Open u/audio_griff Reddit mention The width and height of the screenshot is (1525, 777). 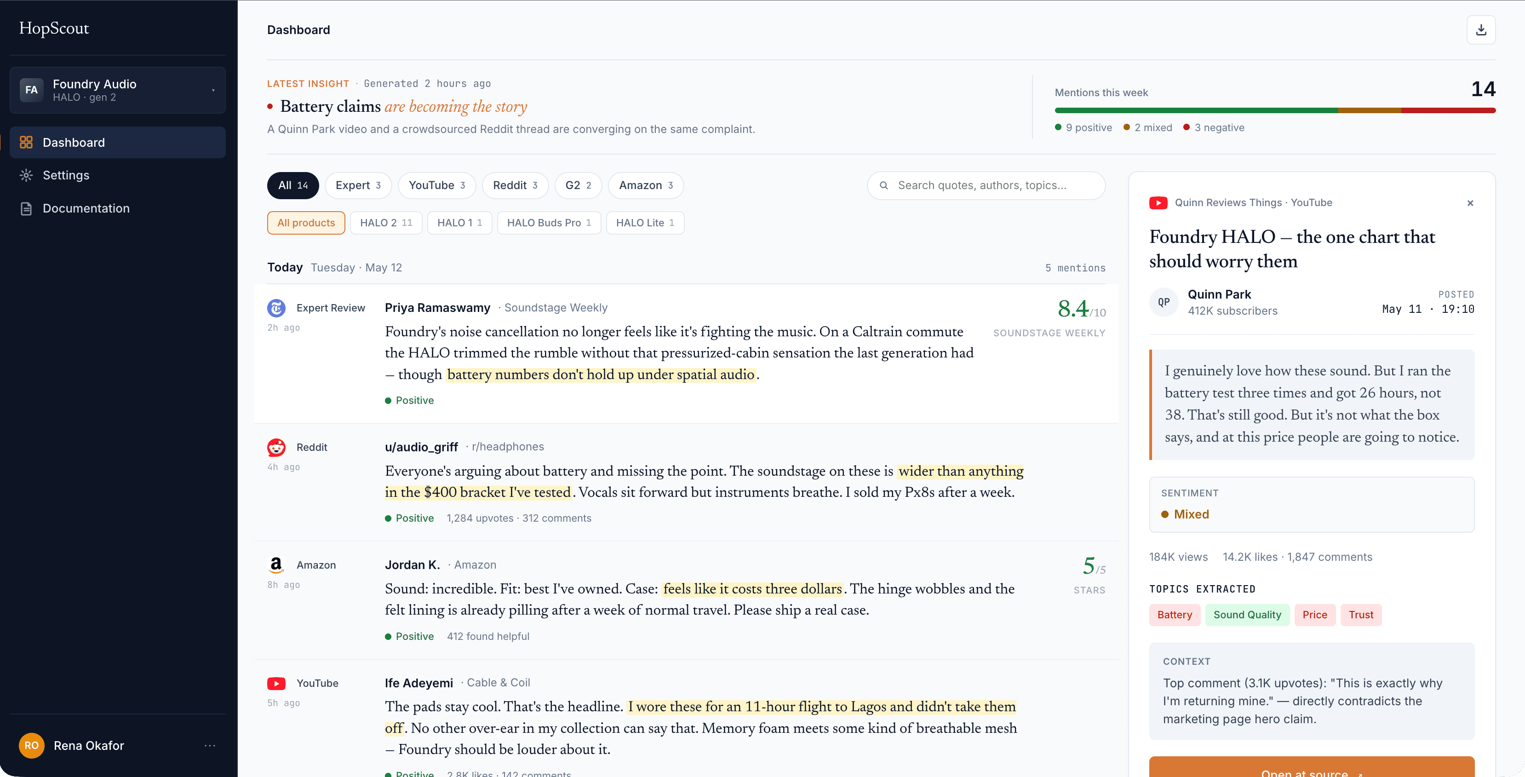(x=686, y=482)
